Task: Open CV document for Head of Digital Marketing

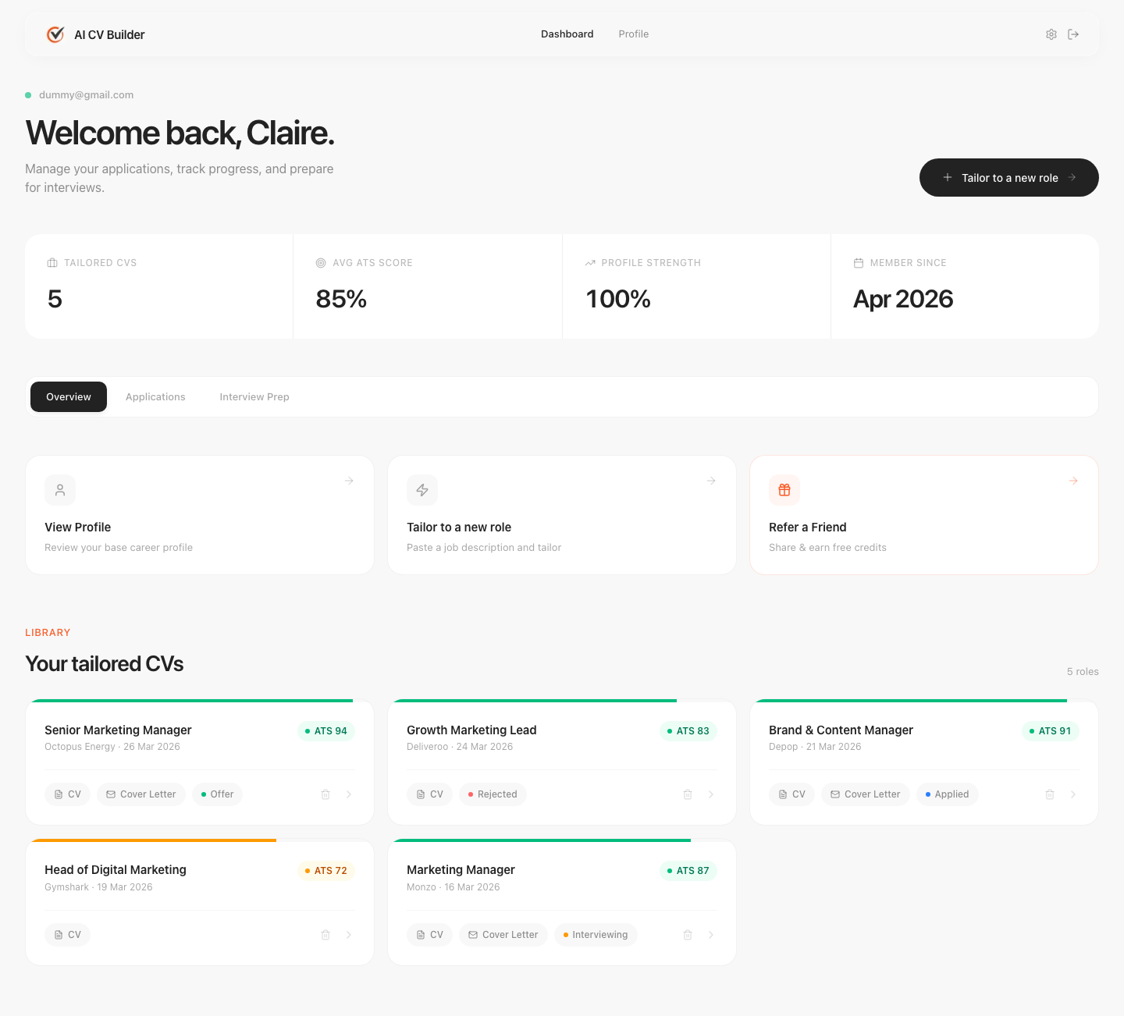Action: pos(68,935)
